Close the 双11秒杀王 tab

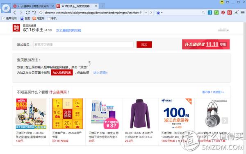click(96, 6)
